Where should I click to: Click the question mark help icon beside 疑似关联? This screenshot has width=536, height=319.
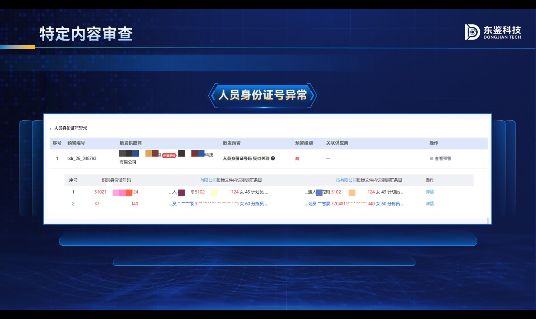(x=273, y=158)
